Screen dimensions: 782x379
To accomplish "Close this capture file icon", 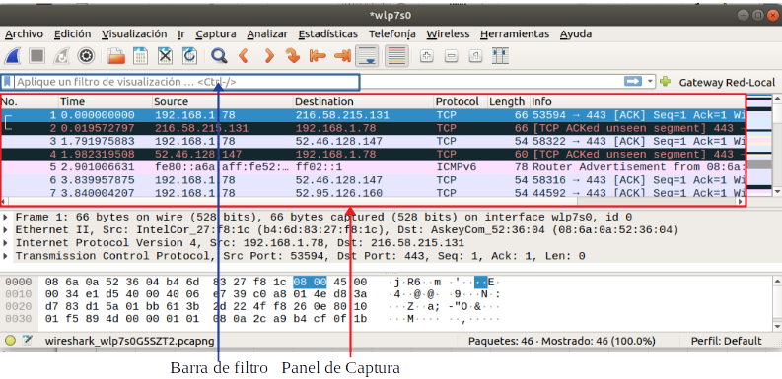I will [165, 56].
